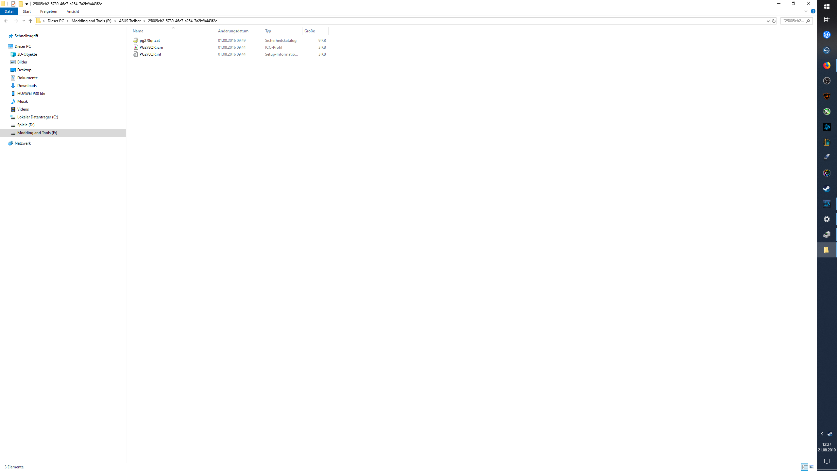Open the Windows Start button
The image size is (837, 471).
(x=827, y=7)
